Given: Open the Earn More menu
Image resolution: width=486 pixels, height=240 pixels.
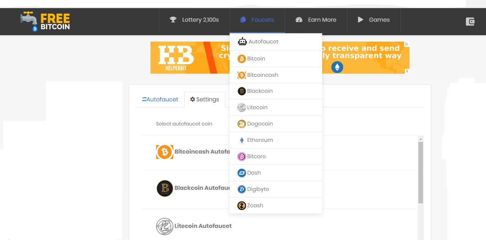Looking at the screenshot, I should tap(316, 20).
